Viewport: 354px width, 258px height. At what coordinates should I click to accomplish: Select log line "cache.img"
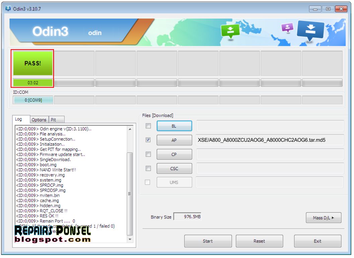38,201
